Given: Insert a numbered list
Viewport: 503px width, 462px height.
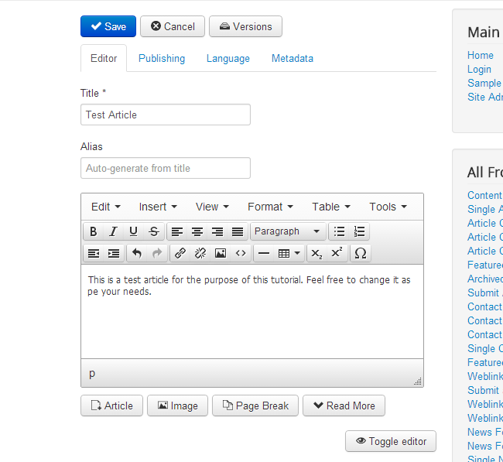Looking at the screenshot, I should pos(359,231).
